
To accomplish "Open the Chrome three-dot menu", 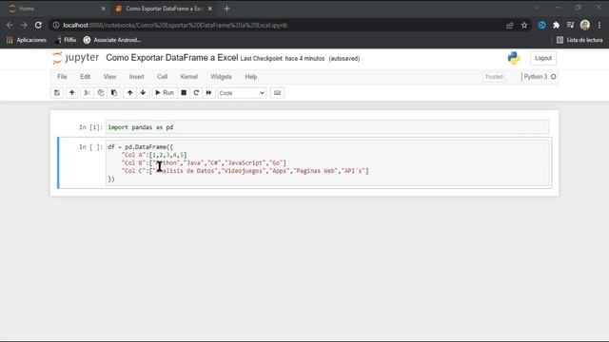I will 599,26.
